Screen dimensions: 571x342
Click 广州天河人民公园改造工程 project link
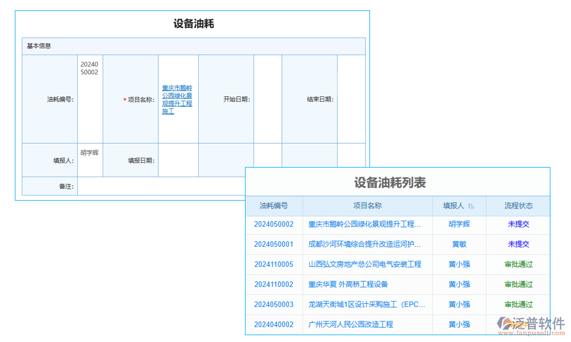click(351, 324)
